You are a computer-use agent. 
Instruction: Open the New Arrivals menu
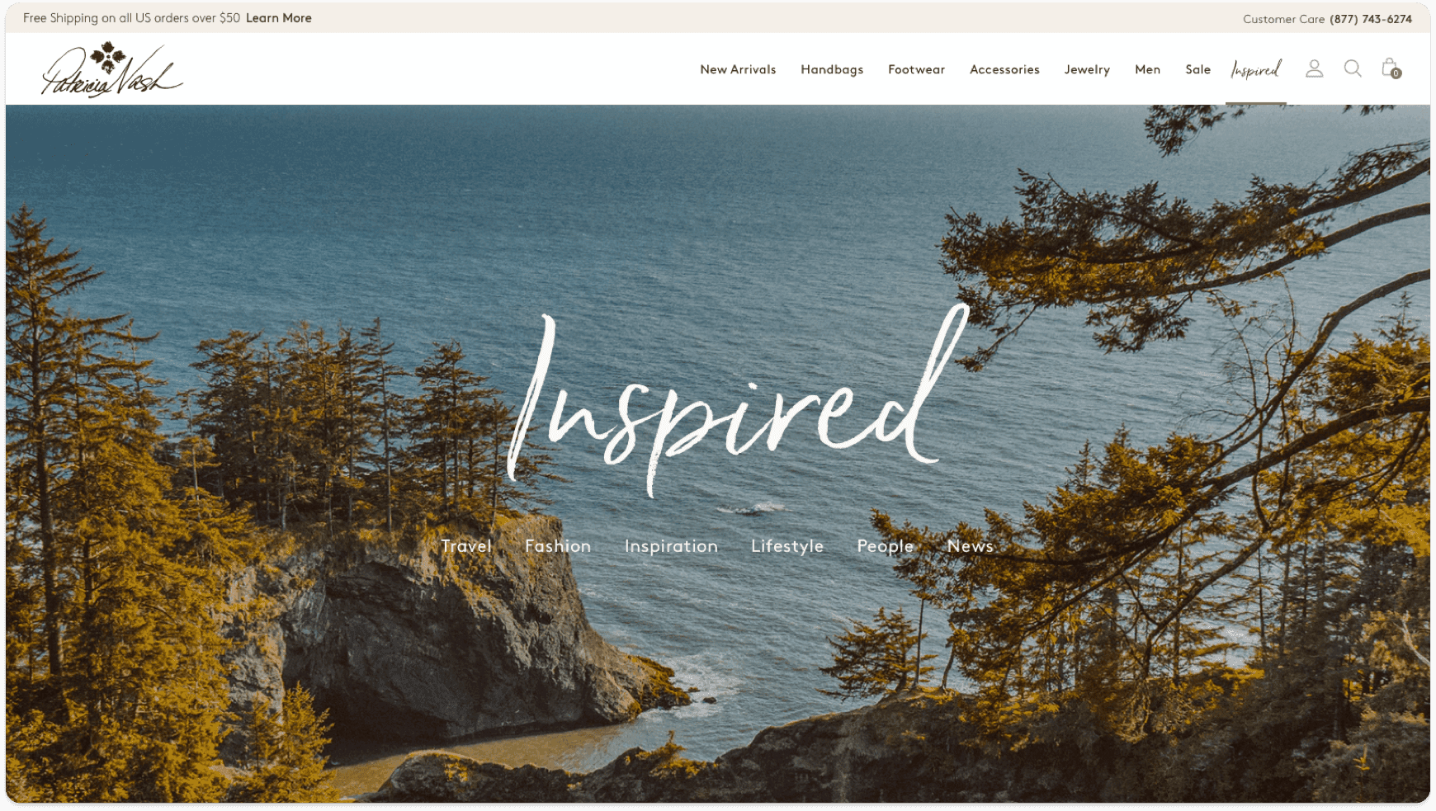(738, 69)
